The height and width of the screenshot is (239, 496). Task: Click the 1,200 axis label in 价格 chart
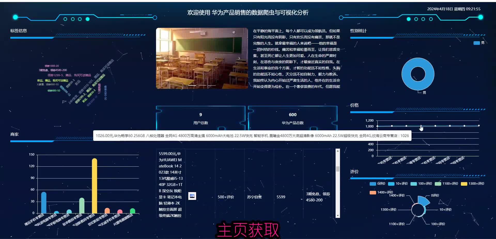(369, 120)
